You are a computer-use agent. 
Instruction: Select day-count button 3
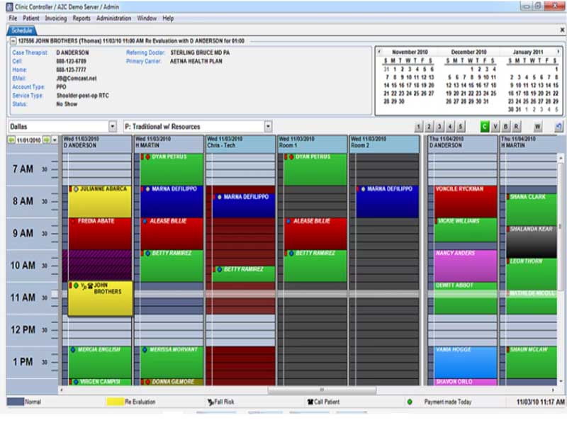coord(439,127)
